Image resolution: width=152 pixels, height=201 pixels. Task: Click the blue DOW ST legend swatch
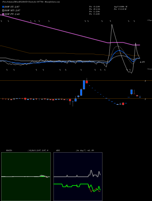[3, 7]
